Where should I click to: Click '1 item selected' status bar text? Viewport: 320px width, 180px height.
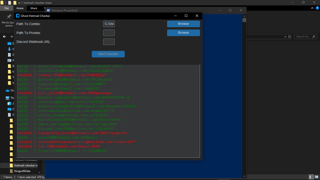(26, 177)
